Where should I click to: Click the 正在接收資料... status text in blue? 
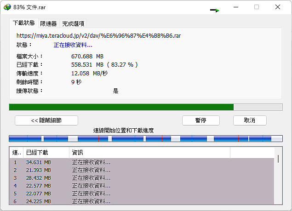[x=73, y=45]
